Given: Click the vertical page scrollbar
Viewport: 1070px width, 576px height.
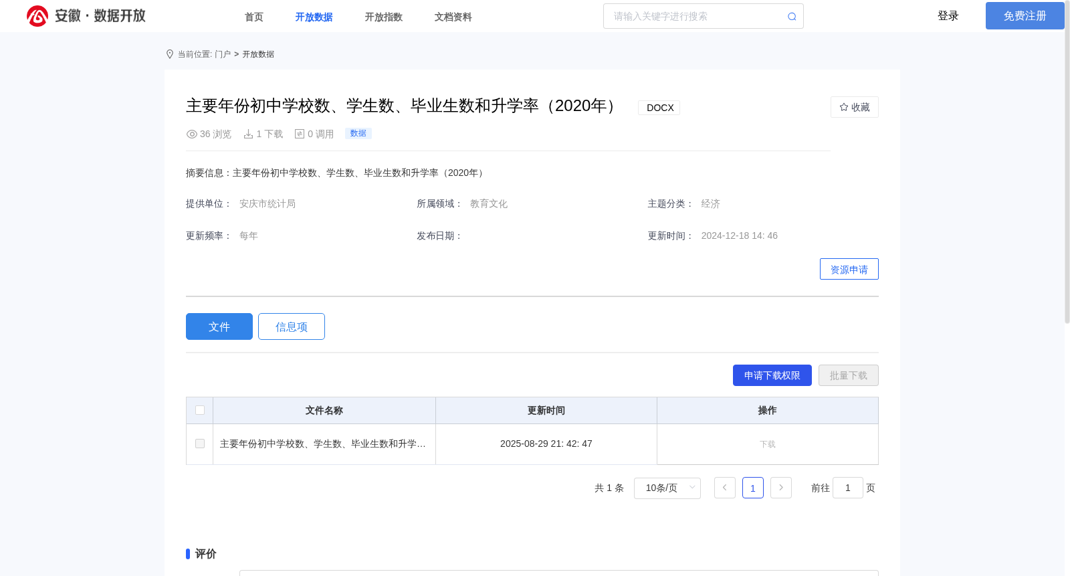Looking at the screenshot, I should tap(1067, 161).
